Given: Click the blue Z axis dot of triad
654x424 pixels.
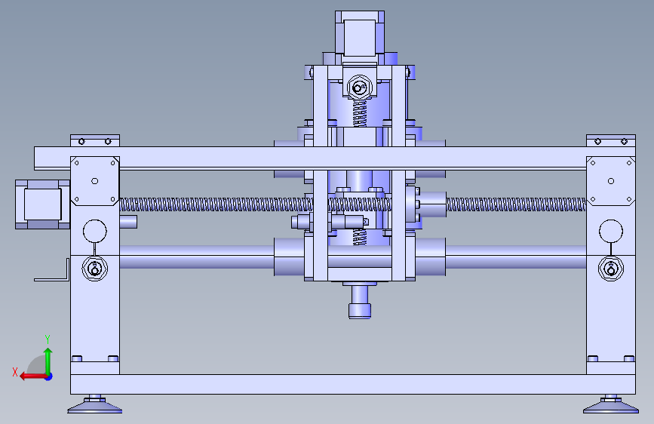Looking at the screenshot, I should (49, 376).
